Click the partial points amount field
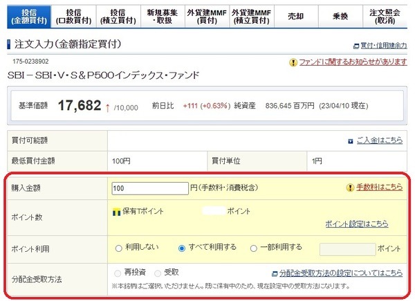 pos(347,249)
